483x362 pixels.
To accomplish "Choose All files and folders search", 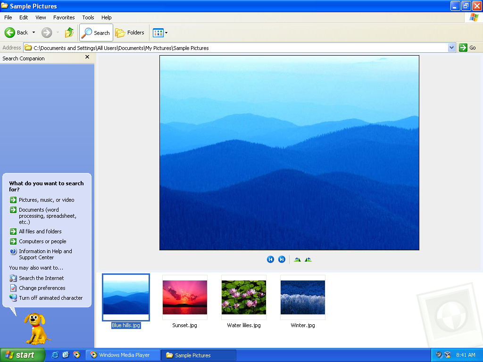I will point(40,231).
